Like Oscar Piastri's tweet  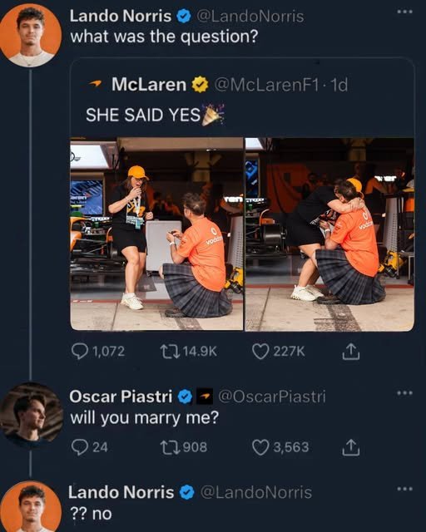pos(280,447)
